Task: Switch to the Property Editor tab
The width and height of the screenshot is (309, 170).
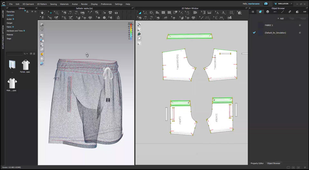Action: click(x=257, y=164)
